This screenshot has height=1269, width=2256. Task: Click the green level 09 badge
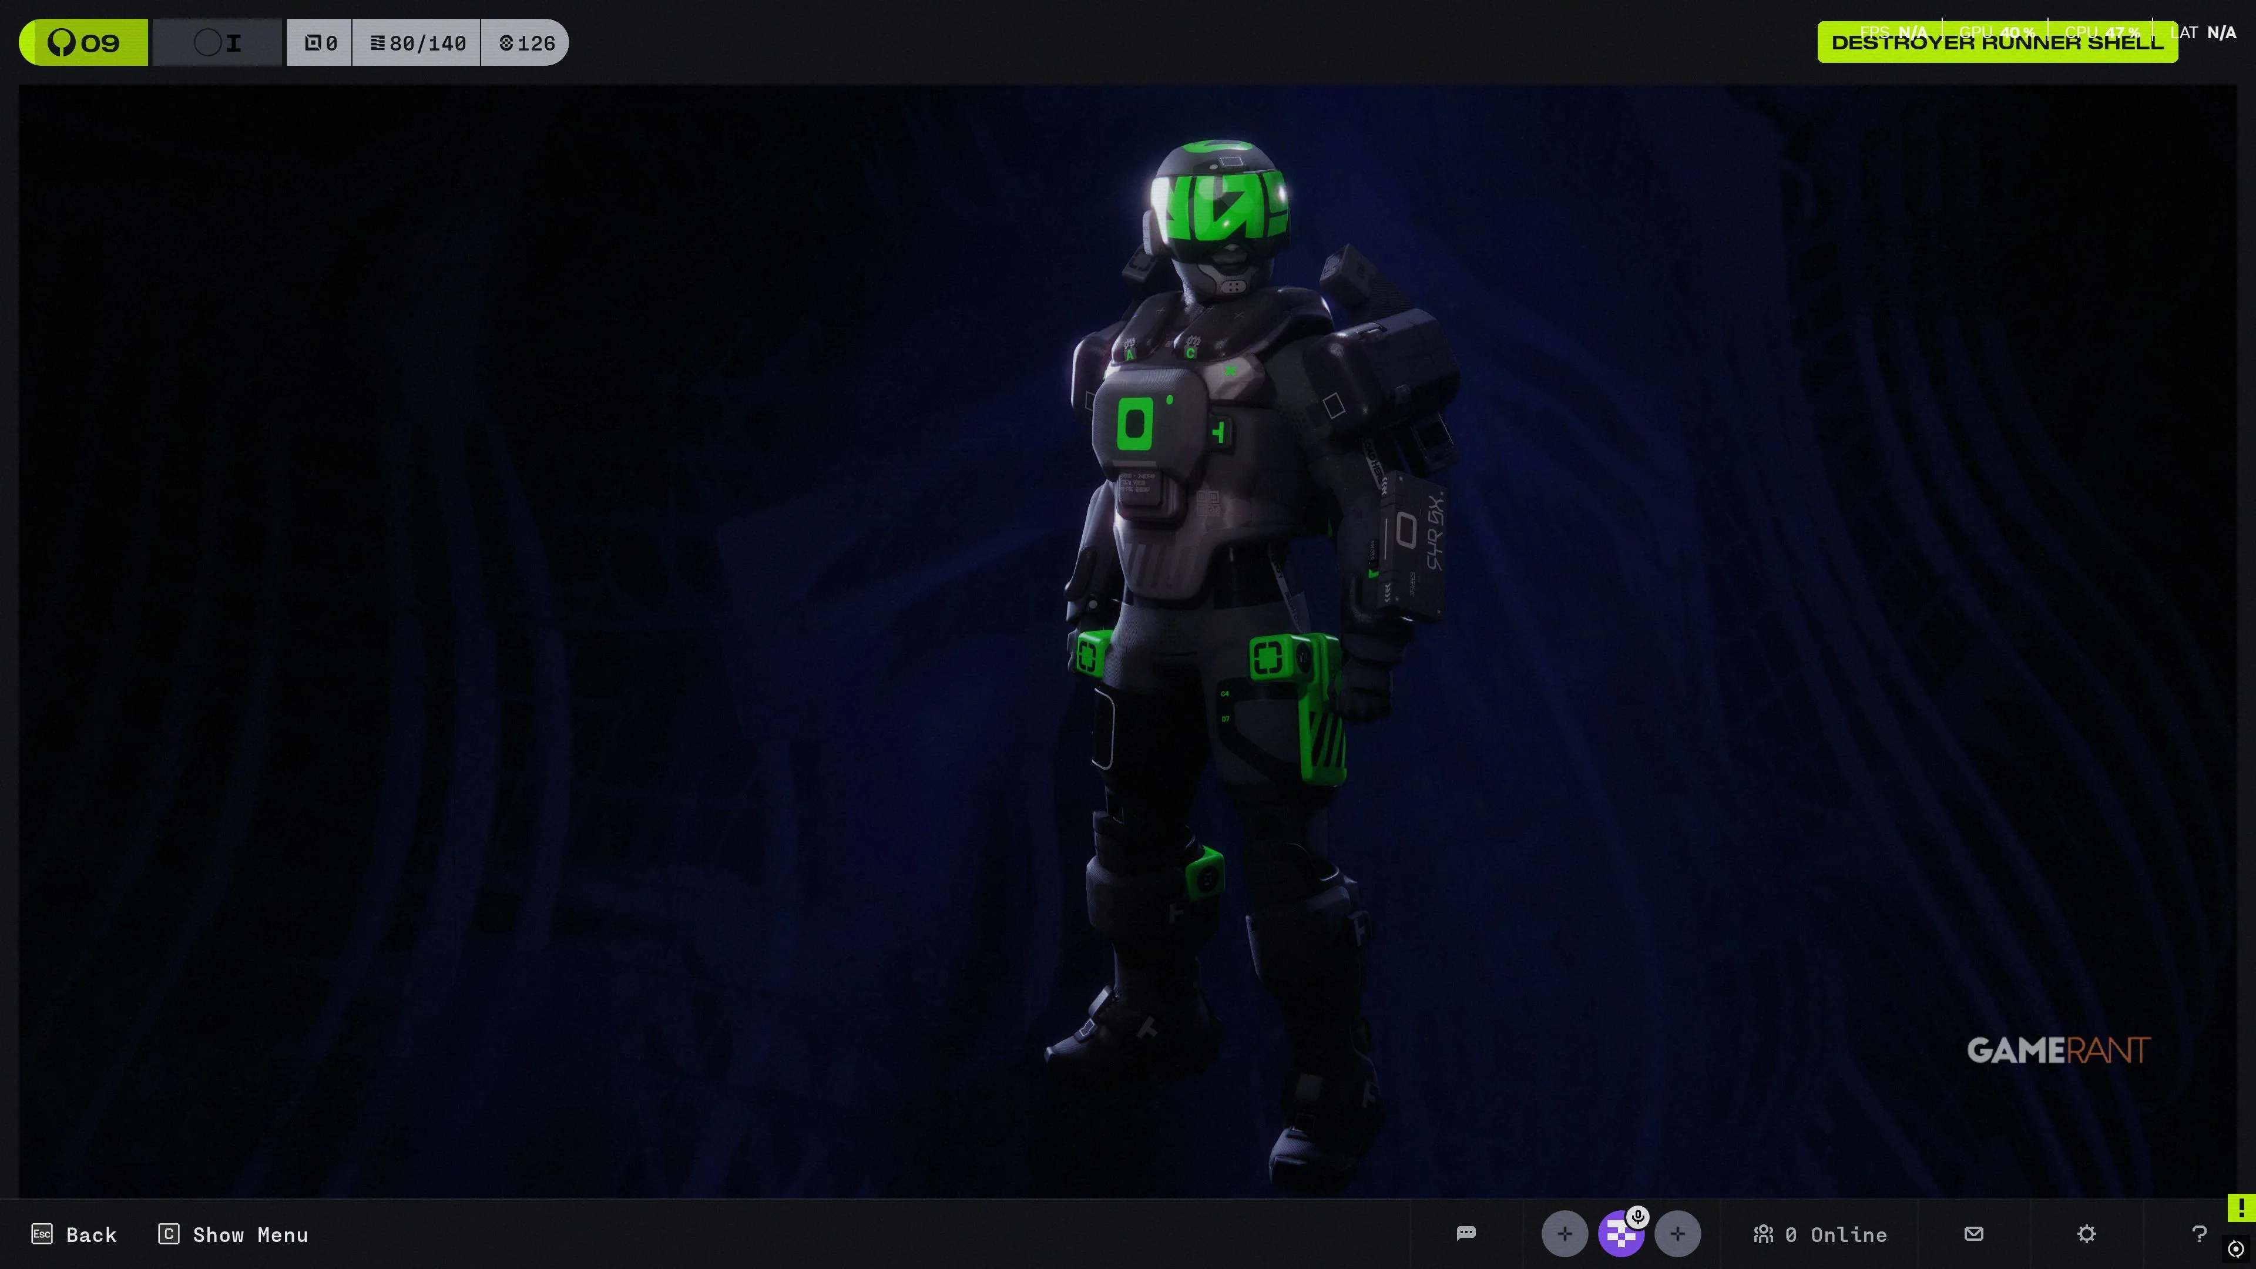click(84, 42)
